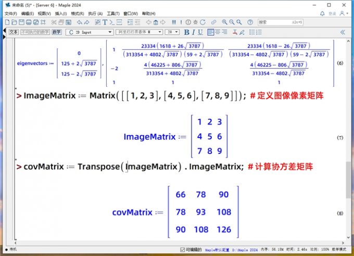Toggle bold formatting
This screenshot has width=354, height=256.
(186, 32)
